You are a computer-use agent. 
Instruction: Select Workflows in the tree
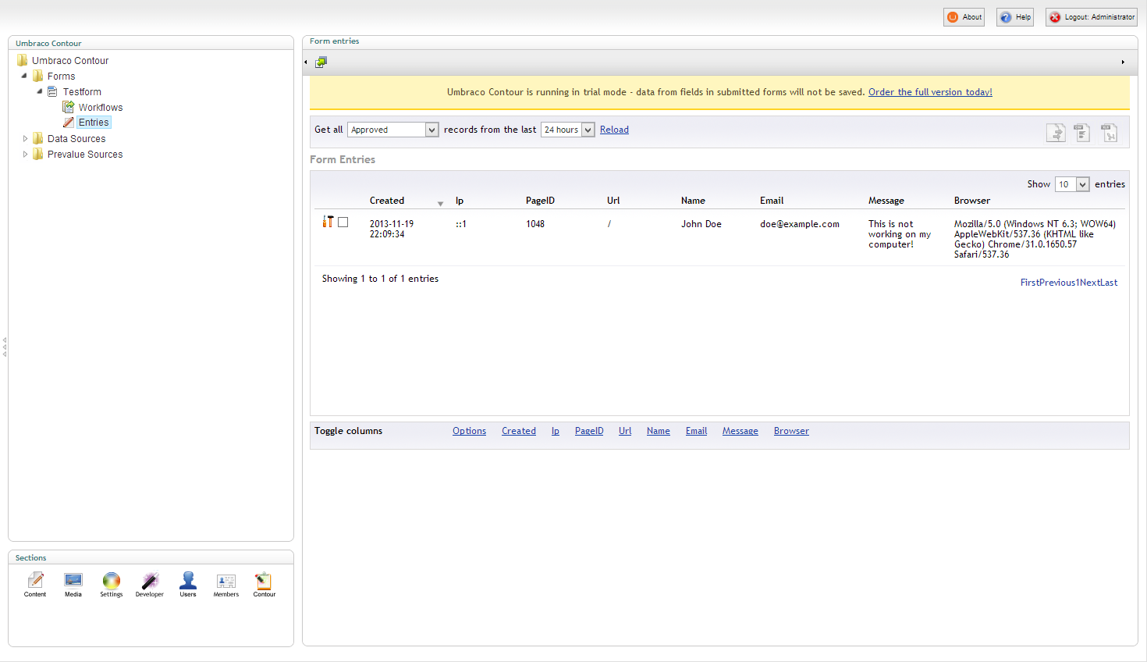[101, 107]
